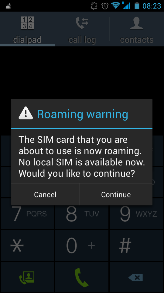Tap the 8 TUV key

point(82,214)
